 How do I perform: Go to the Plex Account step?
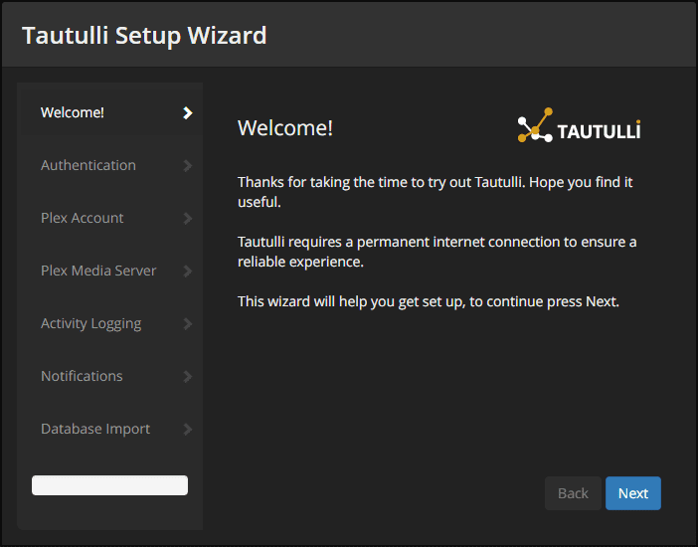83,218
